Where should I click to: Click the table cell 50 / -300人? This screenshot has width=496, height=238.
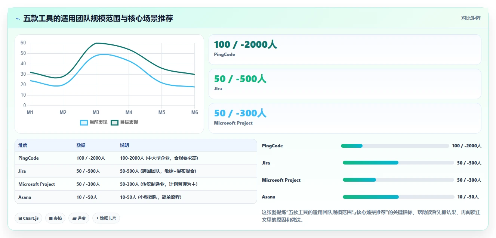click(x=88, y=184)
